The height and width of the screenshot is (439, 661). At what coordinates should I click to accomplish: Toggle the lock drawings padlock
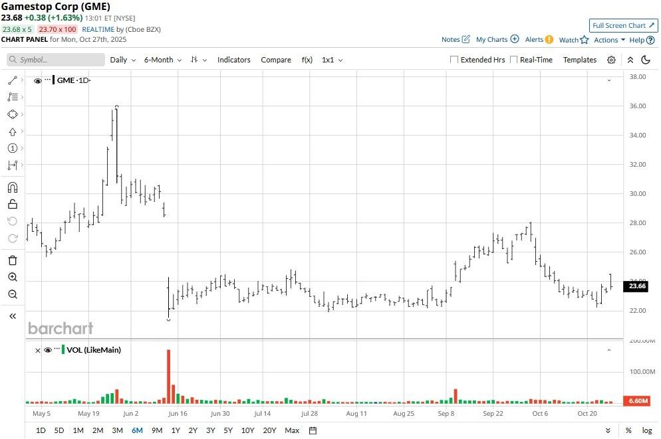click(13, 204)
